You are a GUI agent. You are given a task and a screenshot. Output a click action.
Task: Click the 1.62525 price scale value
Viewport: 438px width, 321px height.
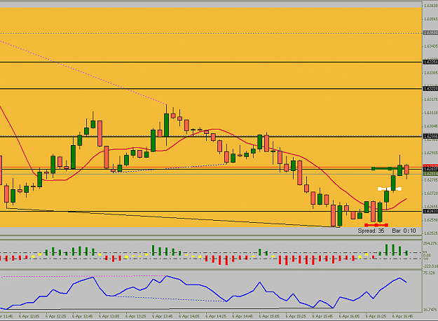[x=431, y=233]
